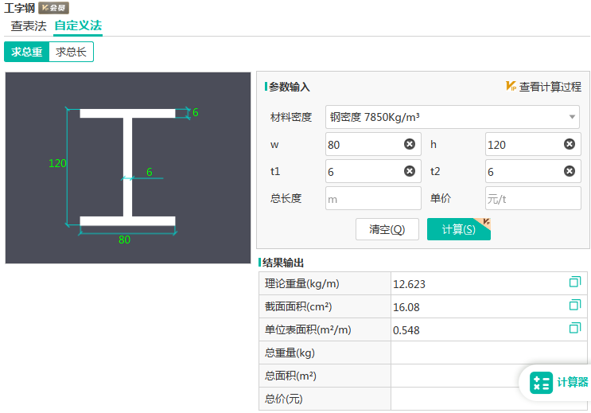Choose the 求总重 mode
The image size is (591, 413).
[x=26, y=52]
